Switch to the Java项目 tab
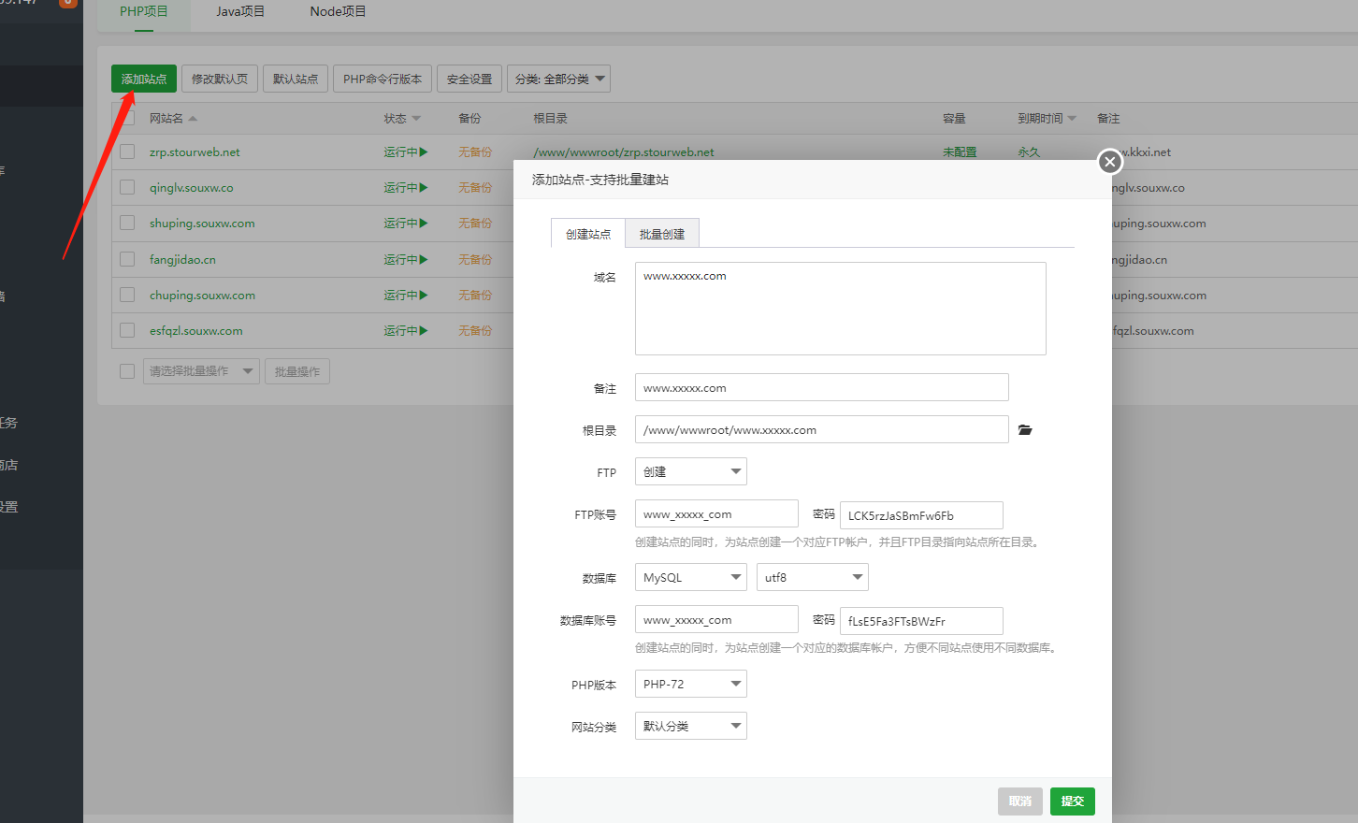 coord(240,11)
